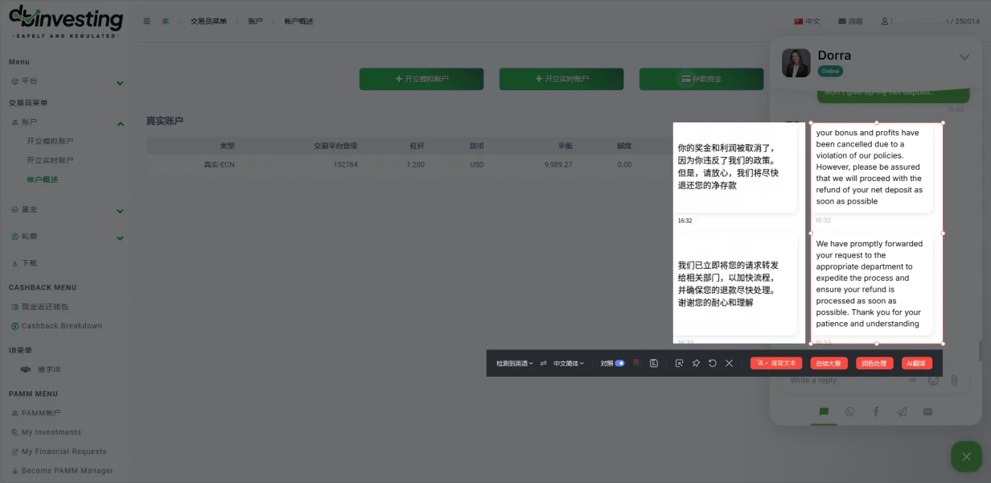The image size is (991, 483).
Task: Swap the source and target languages
Action: tap(543, 363)
